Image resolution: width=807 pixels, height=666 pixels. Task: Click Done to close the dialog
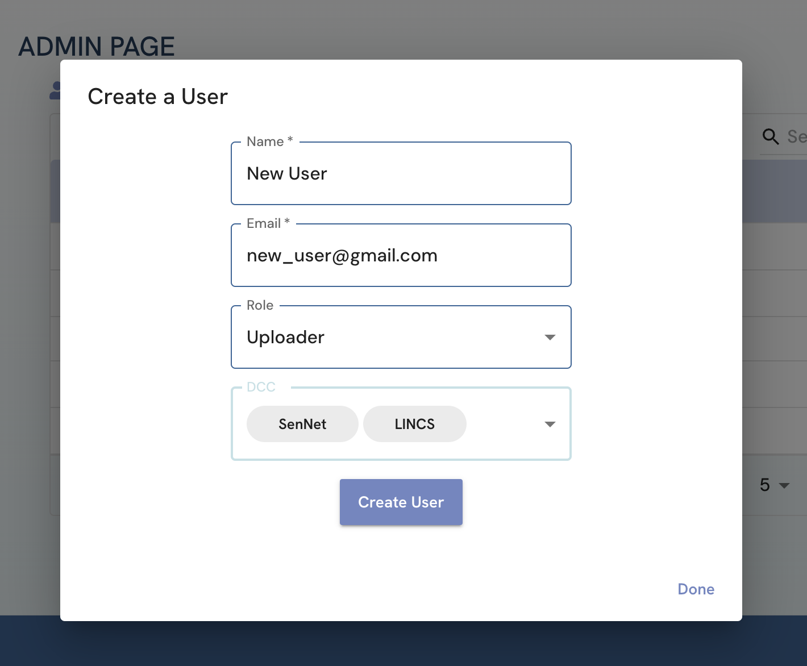pos(696,589)
